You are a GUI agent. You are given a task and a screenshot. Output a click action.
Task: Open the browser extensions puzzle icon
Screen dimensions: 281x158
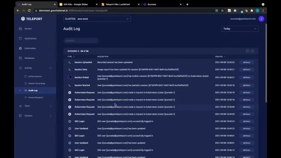tap(252, 11)
